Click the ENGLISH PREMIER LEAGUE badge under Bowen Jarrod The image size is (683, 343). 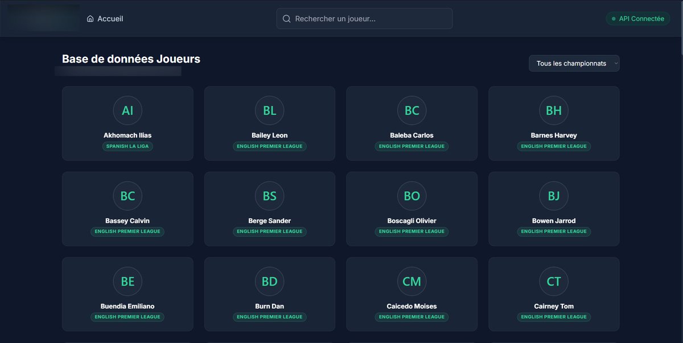(x=554, y=232)
